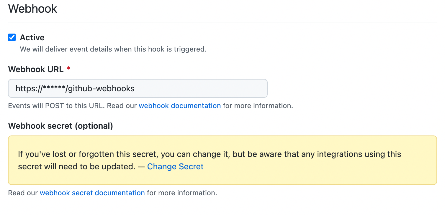Click the red required asterisk
Viewport: 445px width, 215px height.
[69, 69]
